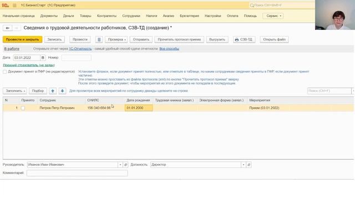Open the Начальная страница section
The width and height of the screenshot is (355, 199).
pyautogui.click(x=18, y=16)
